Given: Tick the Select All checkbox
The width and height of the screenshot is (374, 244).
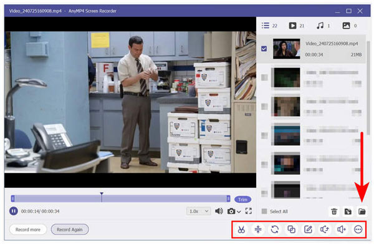Looking at the screenshot, I should [264, 212].
